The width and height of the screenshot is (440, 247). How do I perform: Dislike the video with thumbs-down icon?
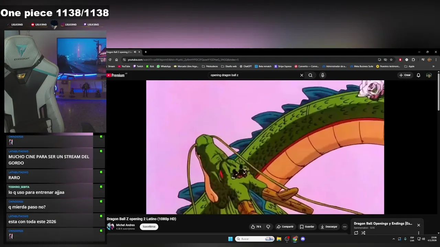click(268, 227)
